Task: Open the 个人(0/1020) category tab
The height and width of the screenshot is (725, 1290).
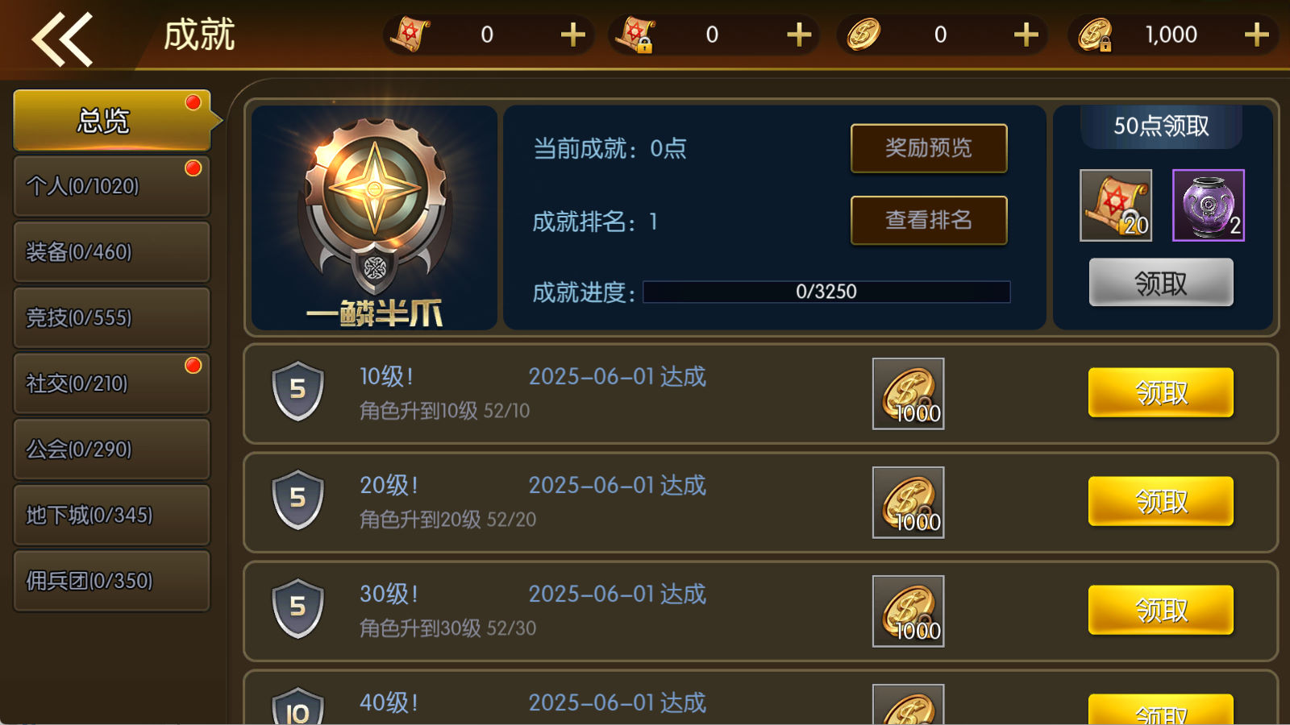Action: pos(112,186)
